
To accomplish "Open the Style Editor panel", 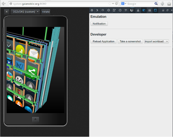I will 114,10.
